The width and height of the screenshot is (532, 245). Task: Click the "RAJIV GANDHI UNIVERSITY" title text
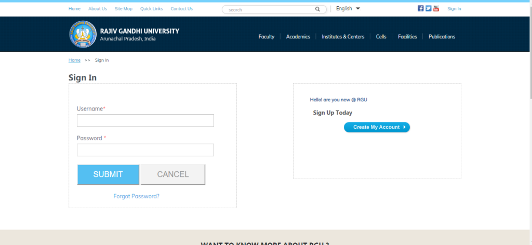pos(139,31)
